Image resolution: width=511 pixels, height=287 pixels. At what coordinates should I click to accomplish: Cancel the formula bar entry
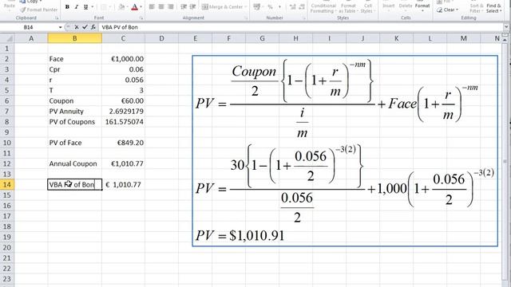click(x=77, y=27)
